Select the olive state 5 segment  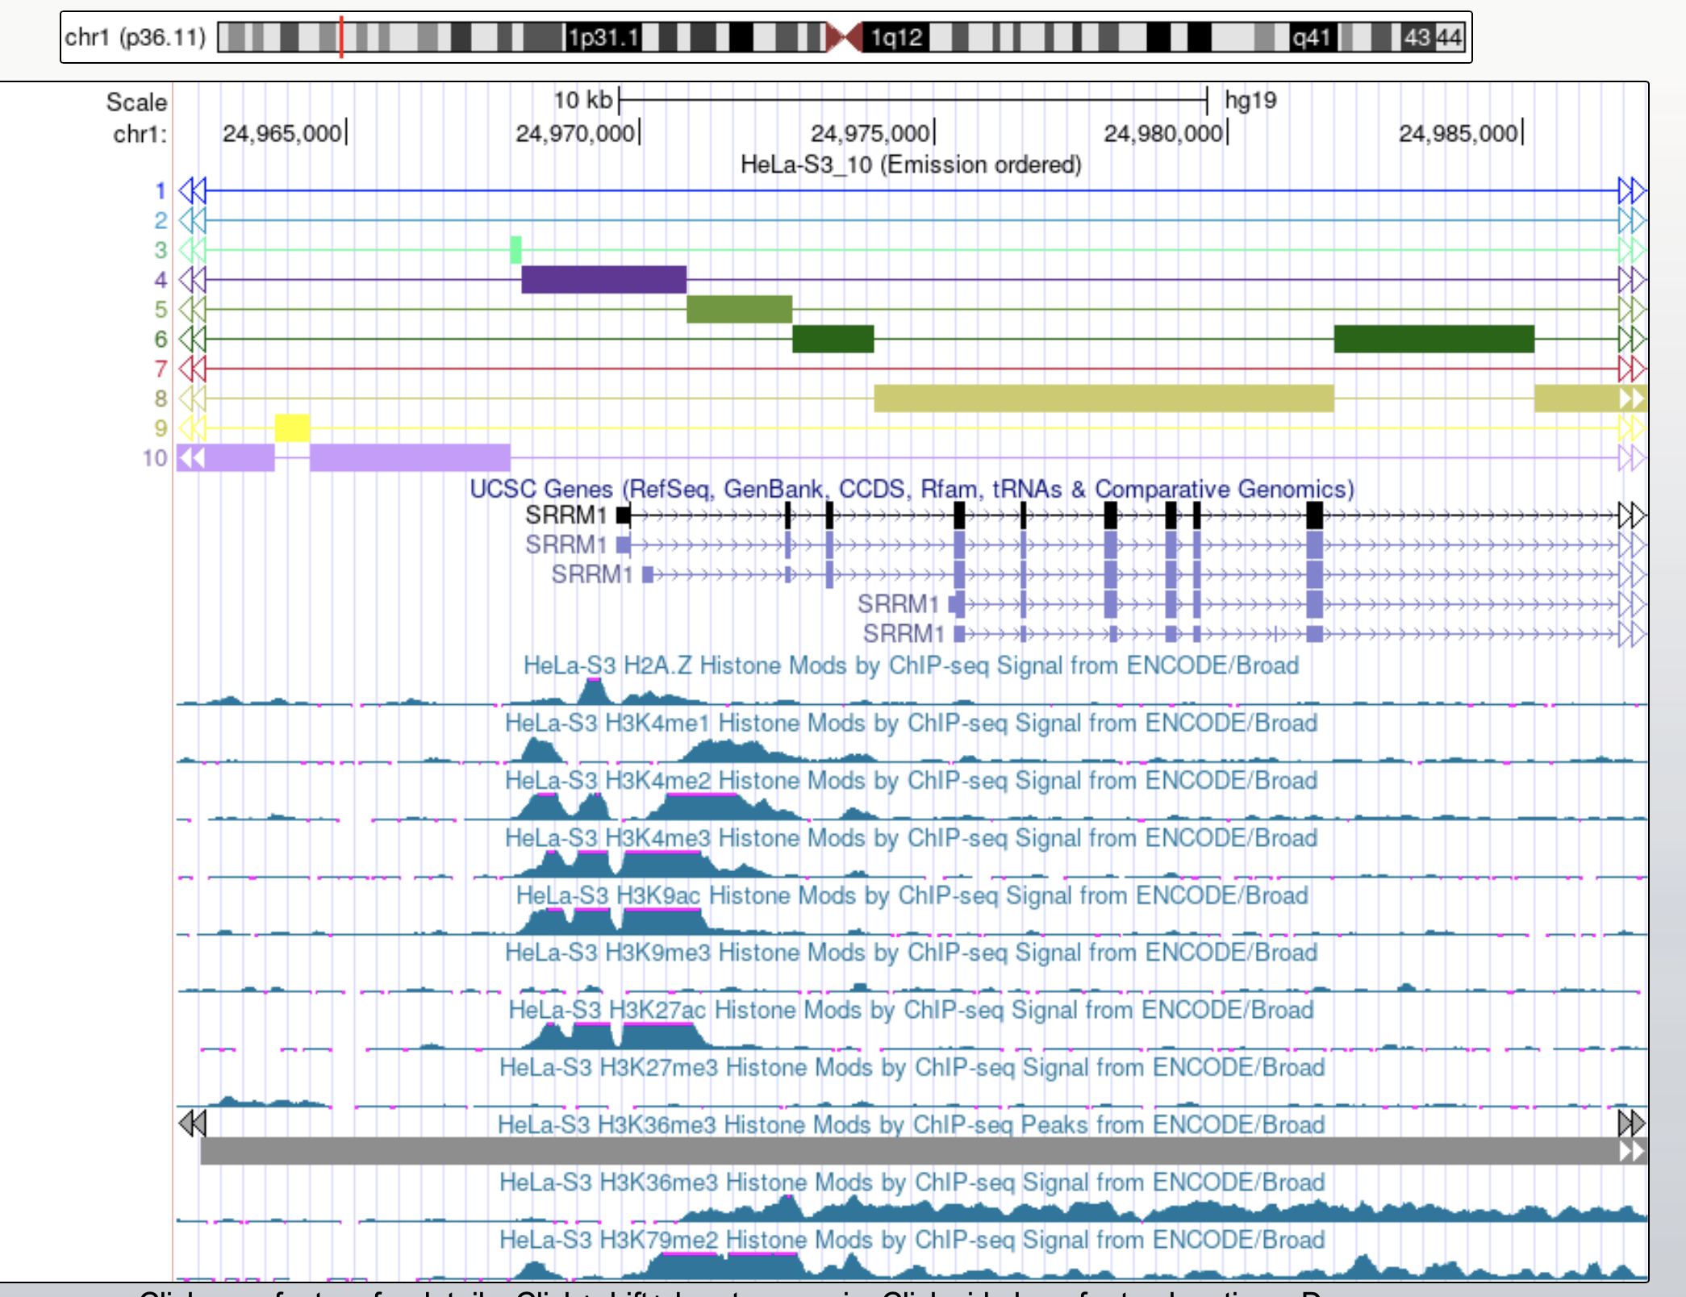[739, 310]
